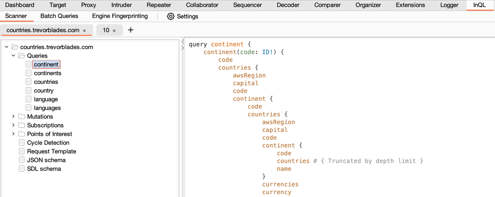Open the Cycle Detection item
Image resolution: width=495 pixels, height=197 pixels.
[48, 142]
